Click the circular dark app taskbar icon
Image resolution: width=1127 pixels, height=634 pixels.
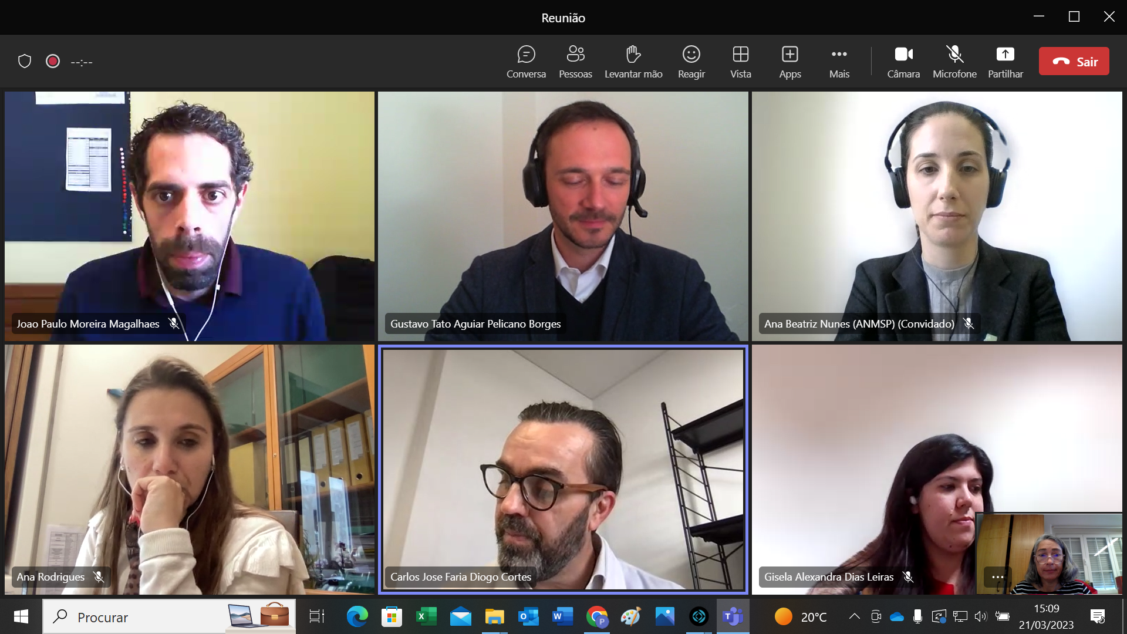(x=699, y=616)
